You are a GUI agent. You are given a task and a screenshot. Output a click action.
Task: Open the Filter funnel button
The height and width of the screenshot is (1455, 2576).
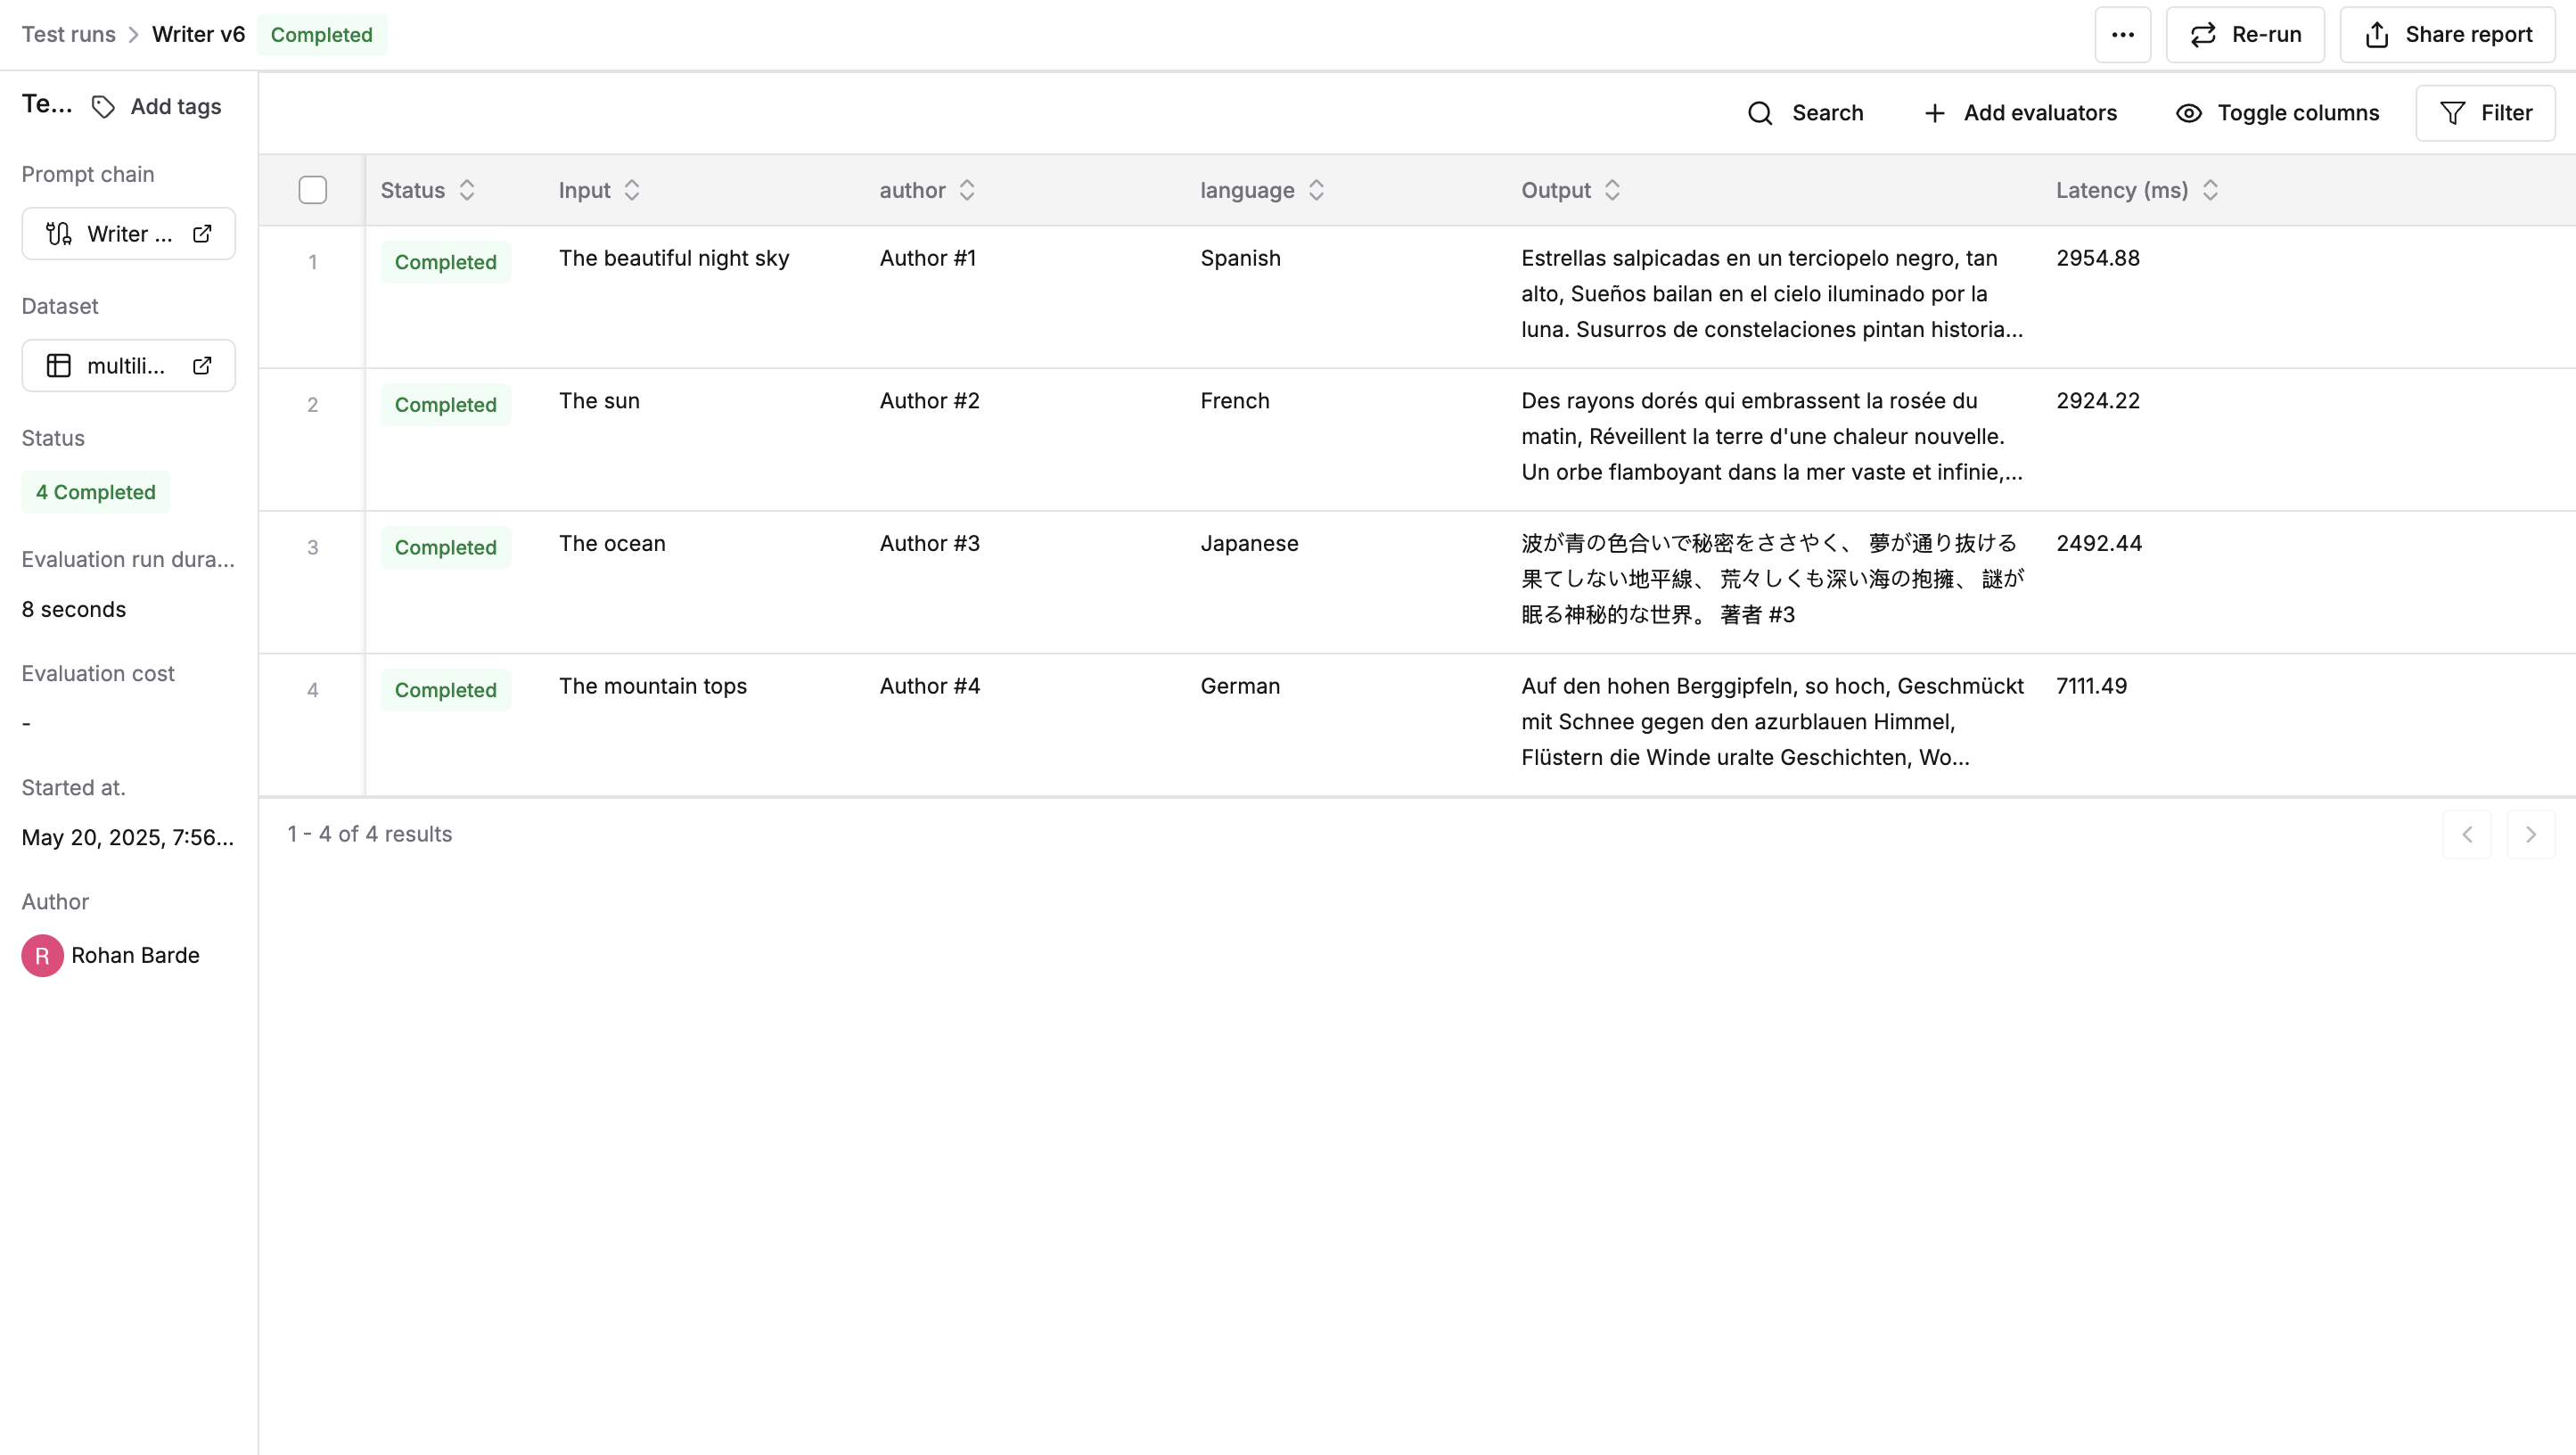(2485, 113)
